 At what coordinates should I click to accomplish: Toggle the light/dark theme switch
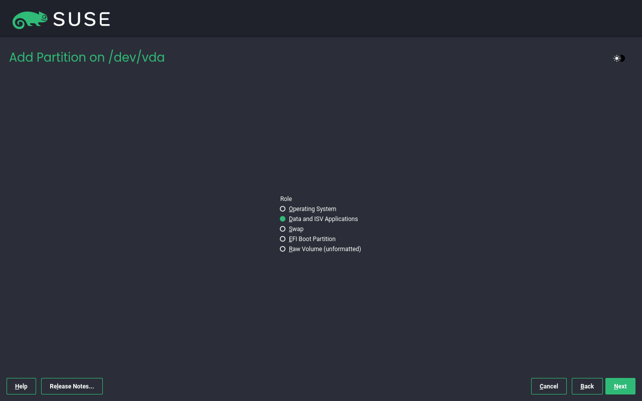pos(619,58)
